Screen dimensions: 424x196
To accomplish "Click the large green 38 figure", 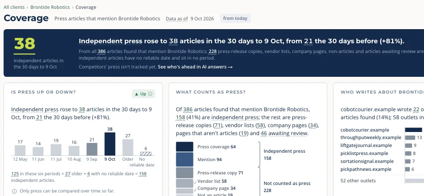I will pos(25,44).
